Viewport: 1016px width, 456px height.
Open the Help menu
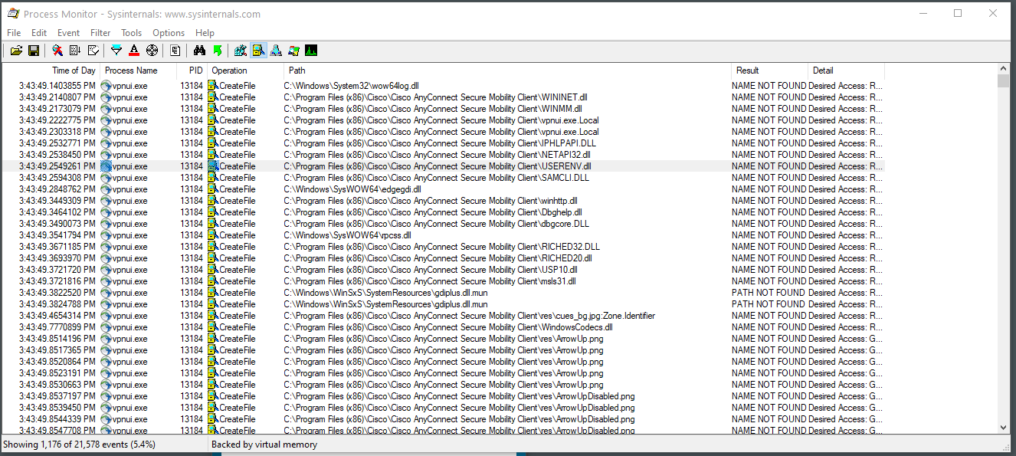(x=205, y=33)
